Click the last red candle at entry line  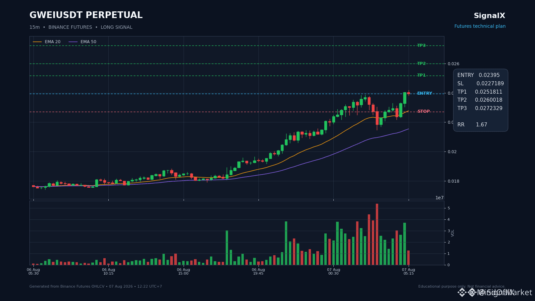pyautogui.click(x=409, y=93)
